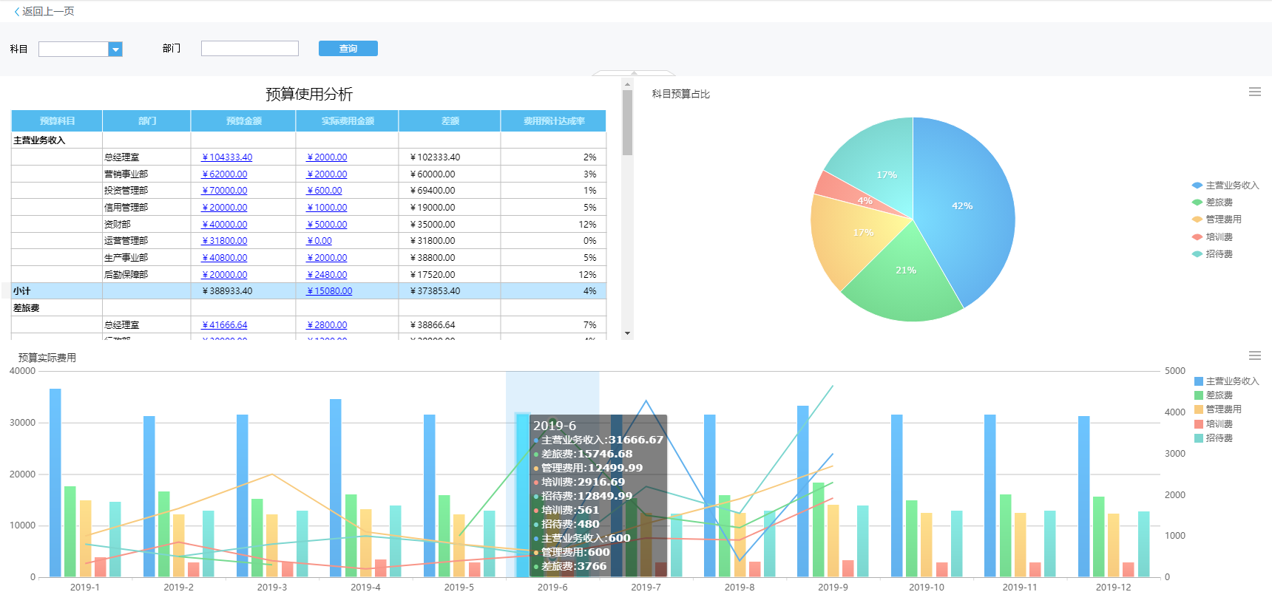Image resolution: width=1272 pixels, height=606 pixels.
Task: Click the table scrollbar down arrow
Action: click(x=627, y=333)
